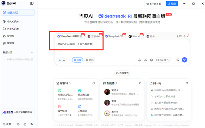Click the scissors screenshot icon
The height and width of the screenshot is (128, 205).
146,60
